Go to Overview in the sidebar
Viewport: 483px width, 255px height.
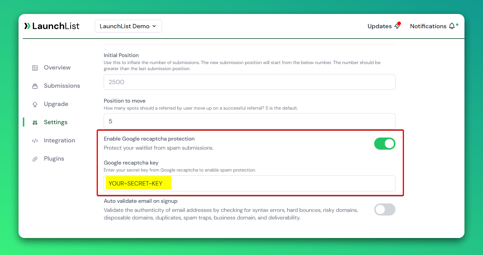tap(57, 67)
